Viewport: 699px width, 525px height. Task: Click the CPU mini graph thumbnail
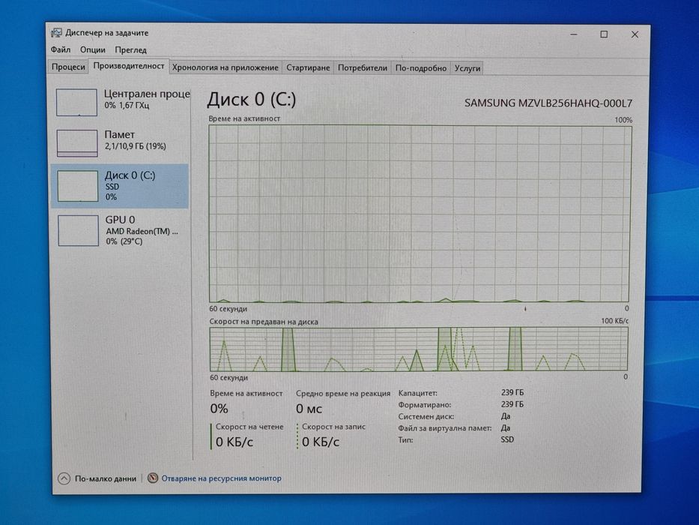[x=76, y=102]
